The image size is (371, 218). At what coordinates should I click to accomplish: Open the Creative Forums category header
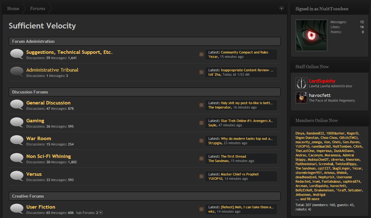tap(28, 196)
